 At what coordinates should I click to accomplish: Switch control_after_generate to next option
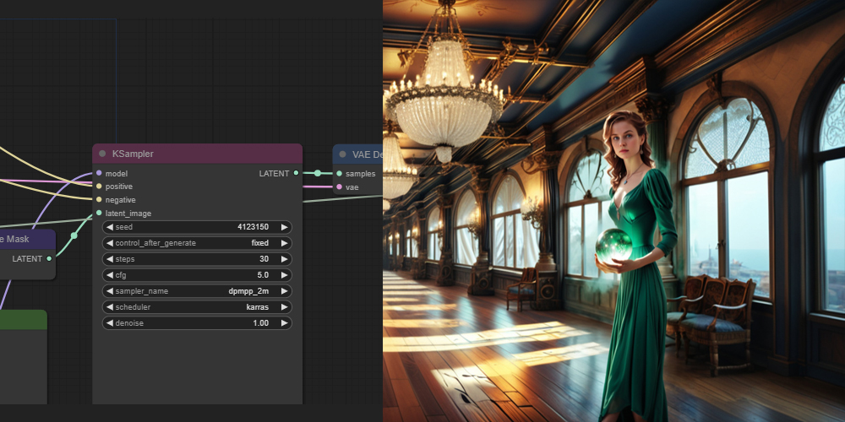pos(285,243)
